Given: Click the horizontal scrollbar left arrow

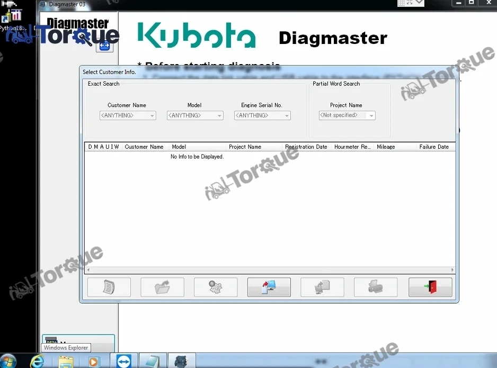Looking at the screenshot, I should tap(88, 270).
